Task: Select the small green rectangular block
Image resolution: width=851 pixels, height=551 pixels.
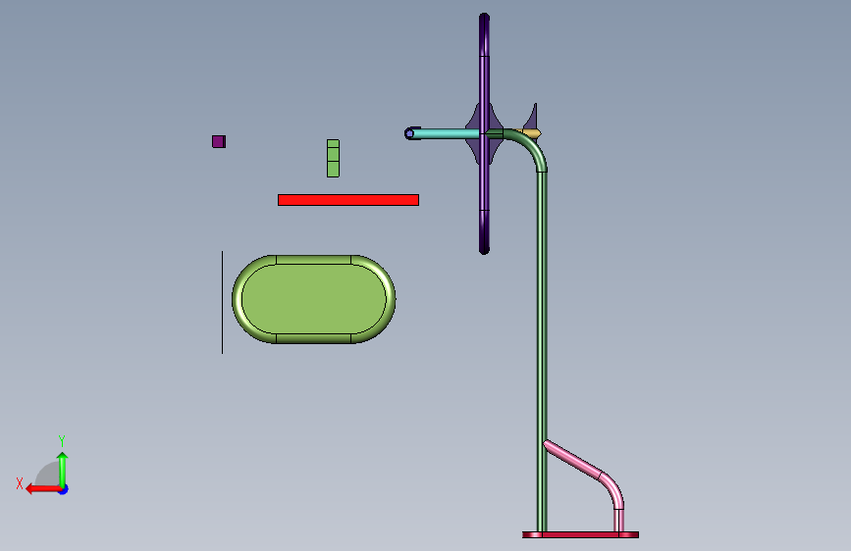Action: tap(334, 159)
